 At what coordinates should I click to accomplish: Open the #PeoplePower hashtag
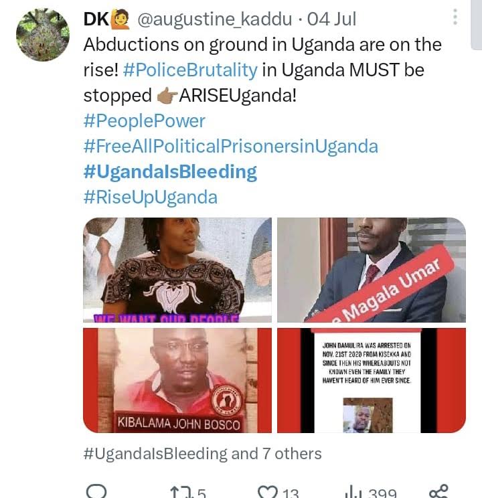144,121
